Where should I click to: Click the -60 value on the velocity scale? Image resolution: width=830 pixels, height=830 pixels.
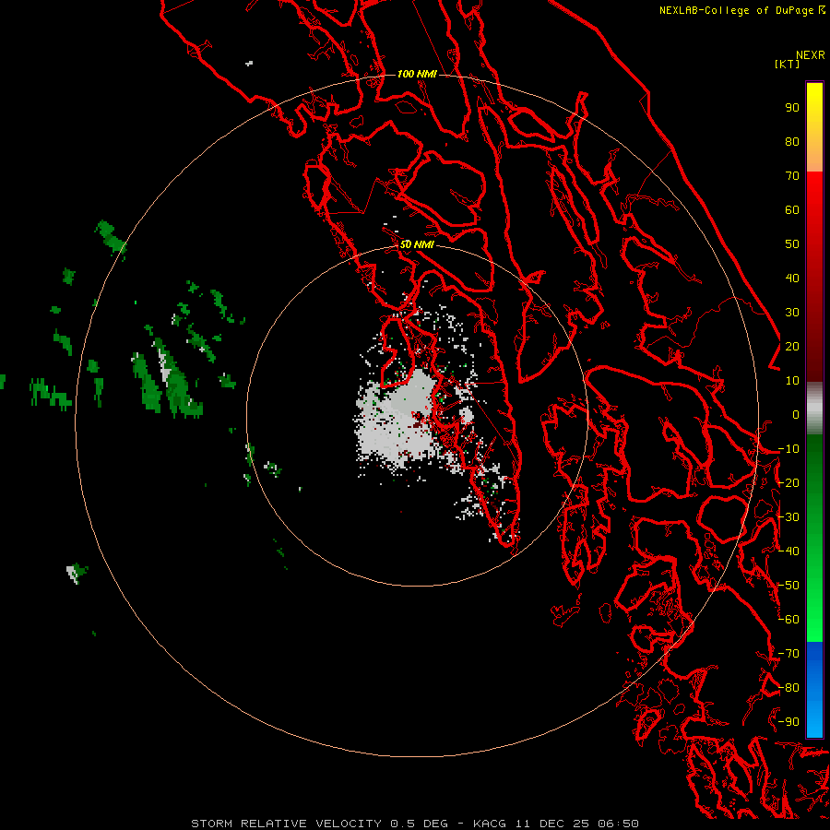[788, 620]
